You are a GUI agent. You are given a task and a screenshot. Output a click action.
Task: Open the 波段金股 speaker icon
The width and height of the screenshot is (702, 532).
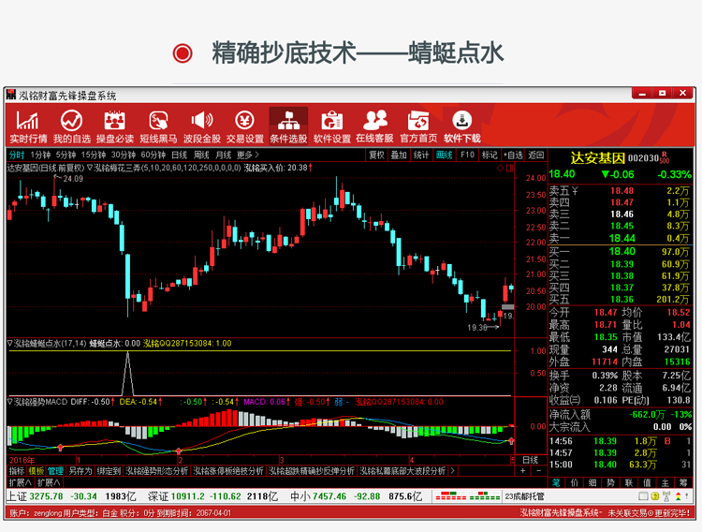pyautogui.click(x=201, y=126)
